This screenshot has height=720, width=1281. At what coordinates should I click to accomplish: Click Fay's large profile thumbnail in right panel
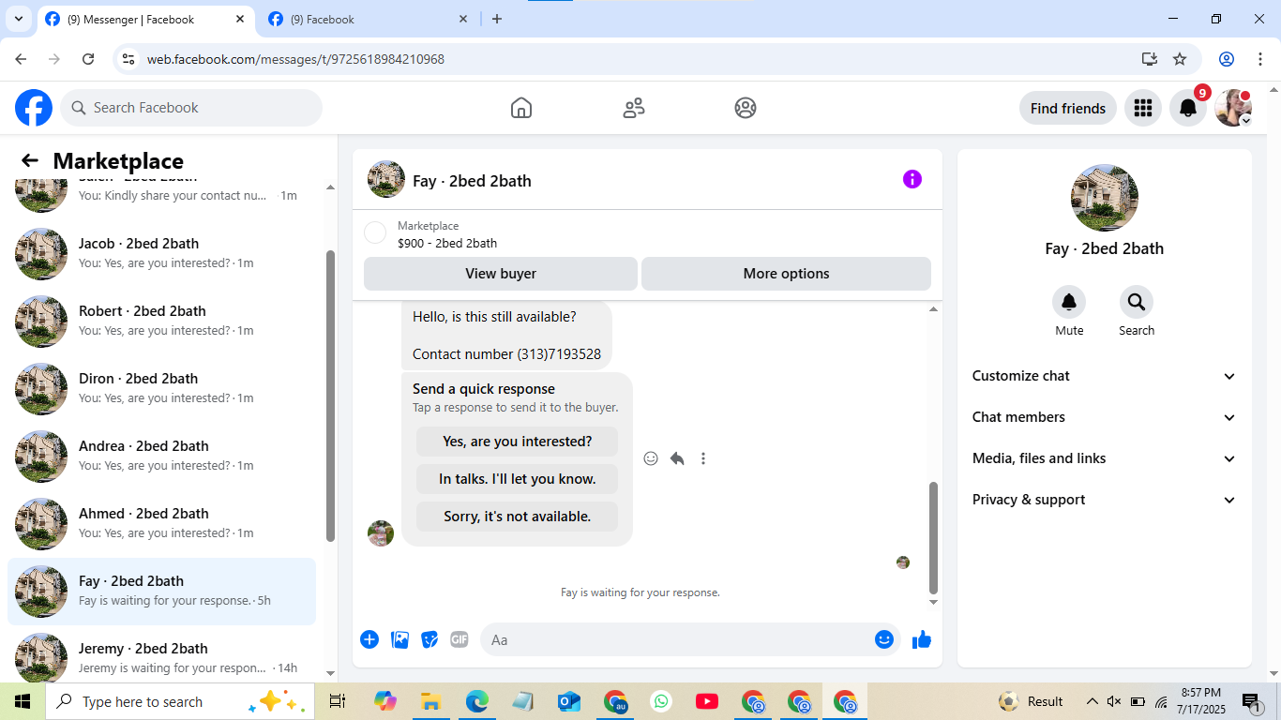click(x=1105, y=198)
